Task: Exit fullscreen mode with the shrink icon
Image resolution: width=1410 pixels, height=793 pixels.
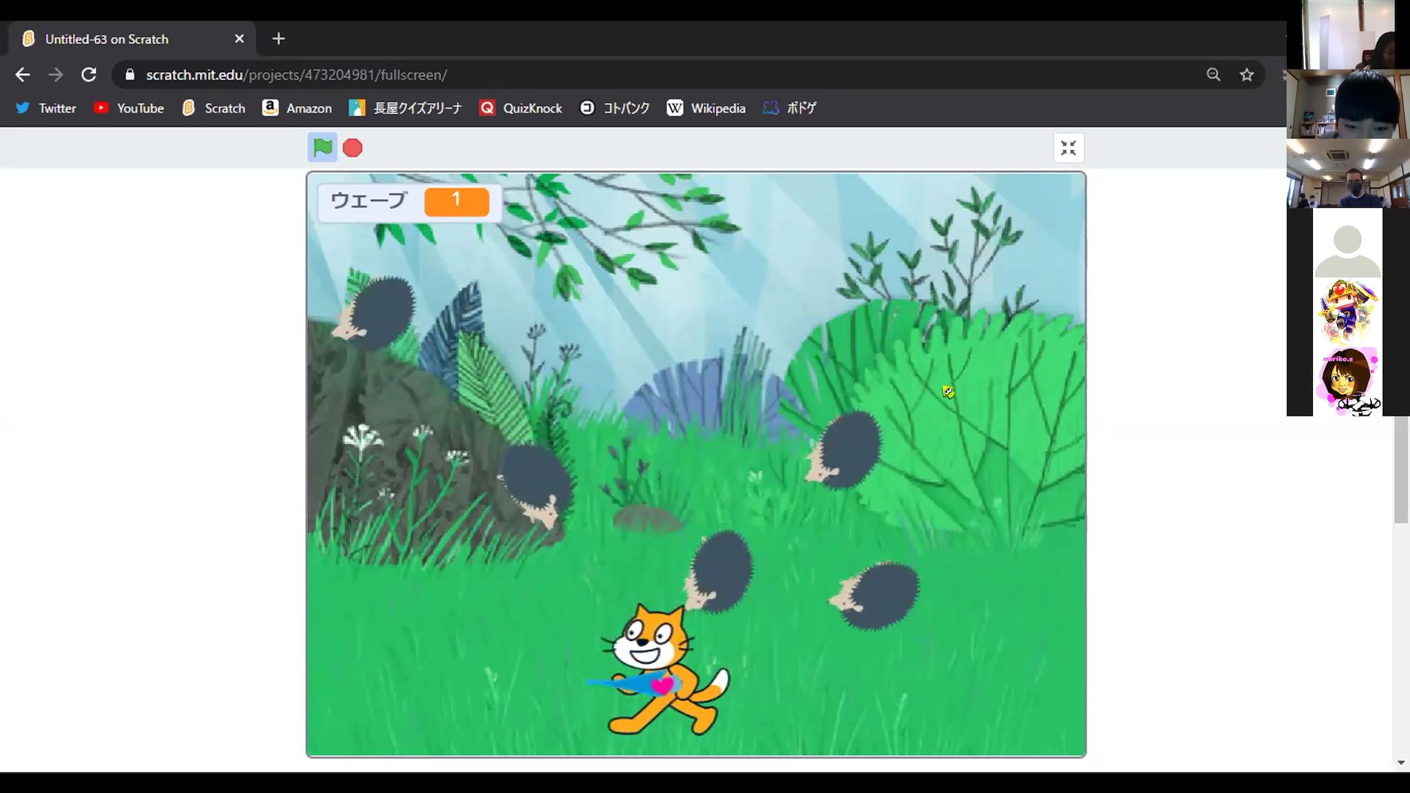Action: point(1069,148)
